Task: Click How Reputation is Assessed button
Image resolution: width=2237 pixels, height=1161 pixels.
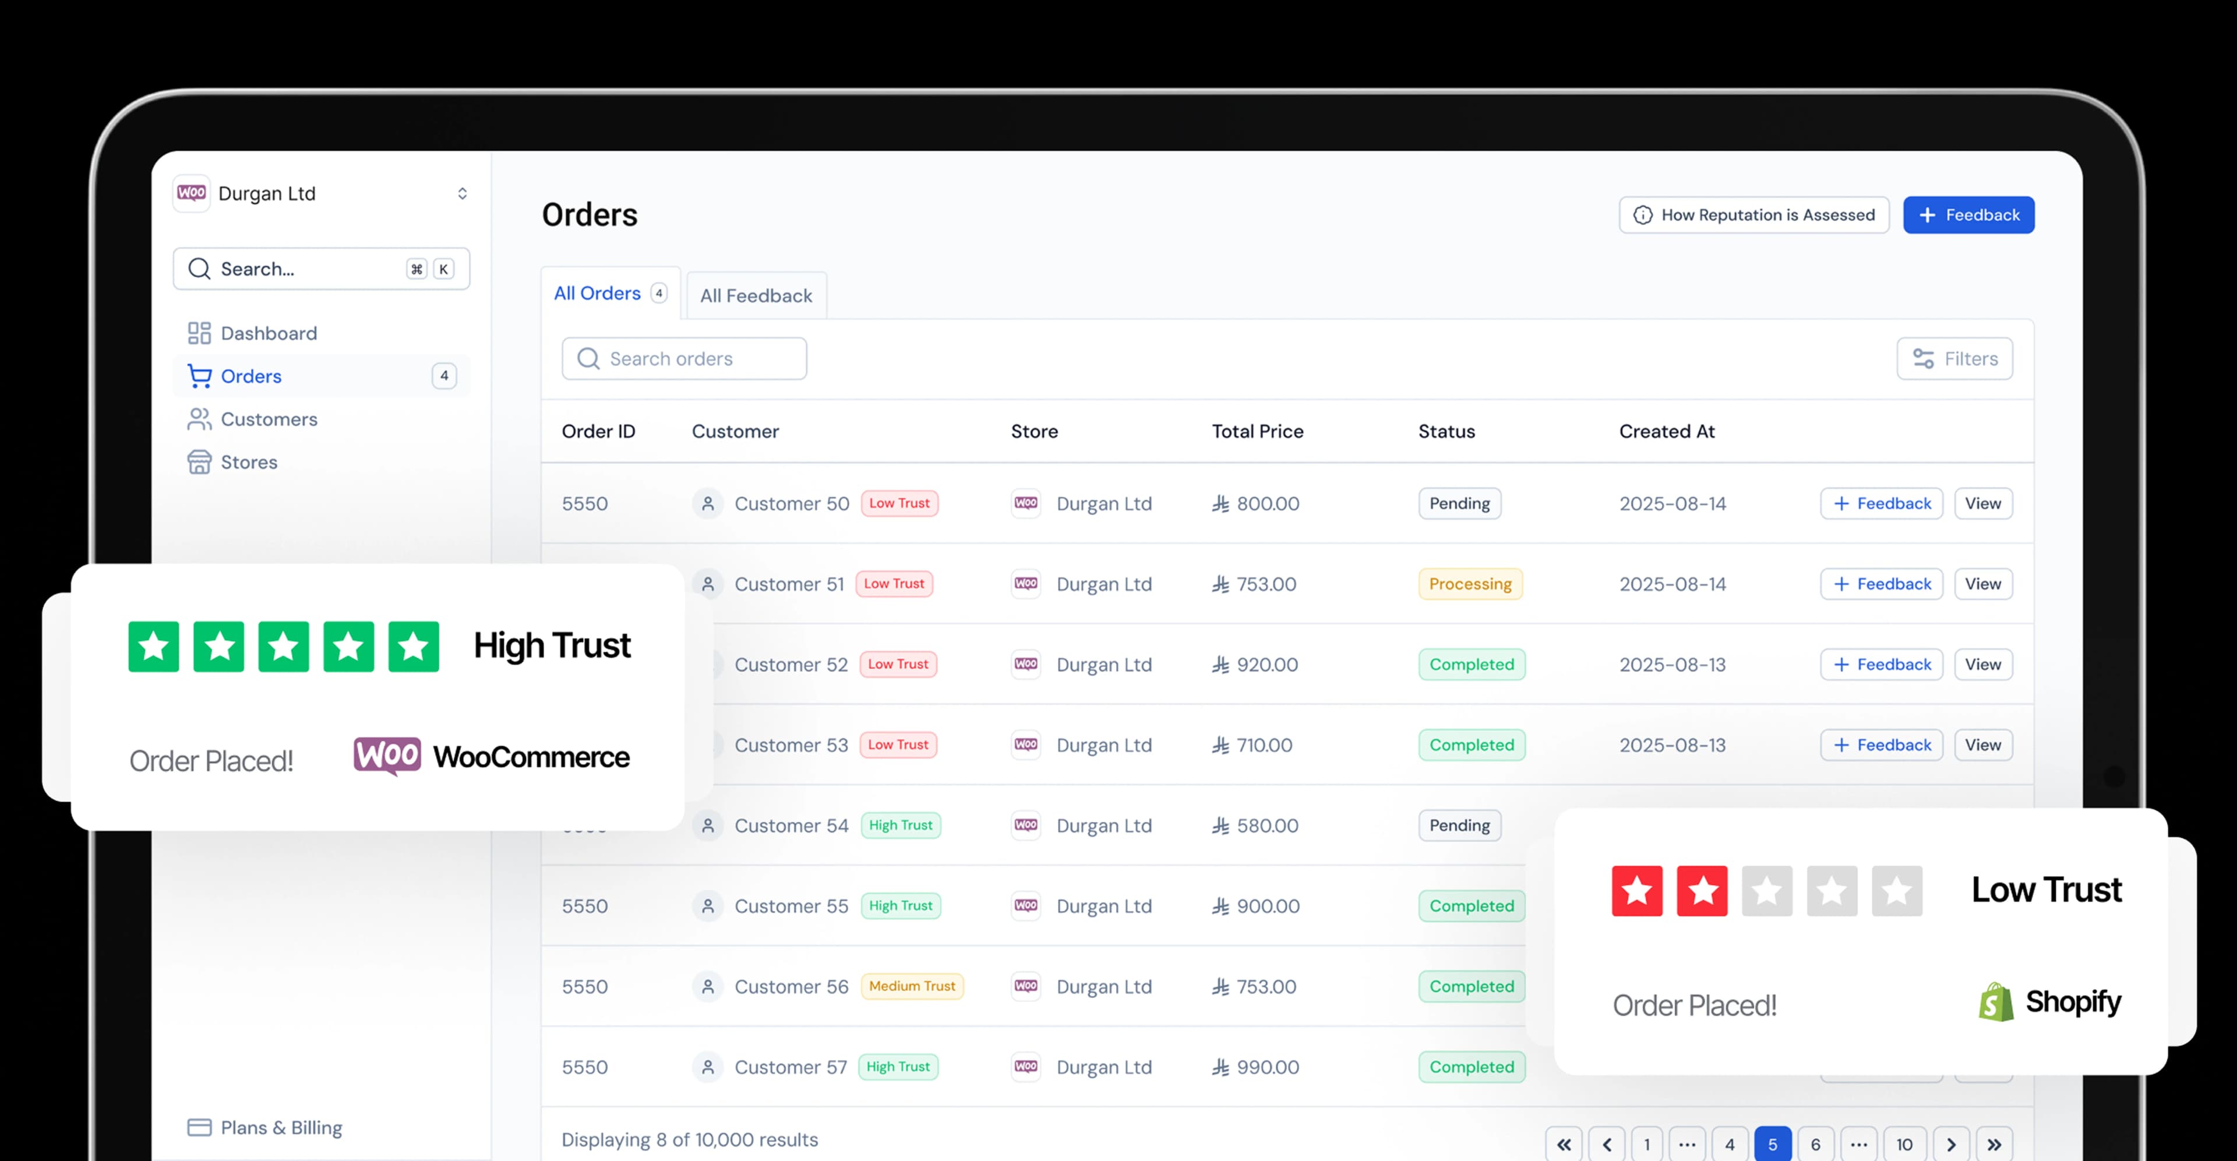Action: coord(1753,214)
